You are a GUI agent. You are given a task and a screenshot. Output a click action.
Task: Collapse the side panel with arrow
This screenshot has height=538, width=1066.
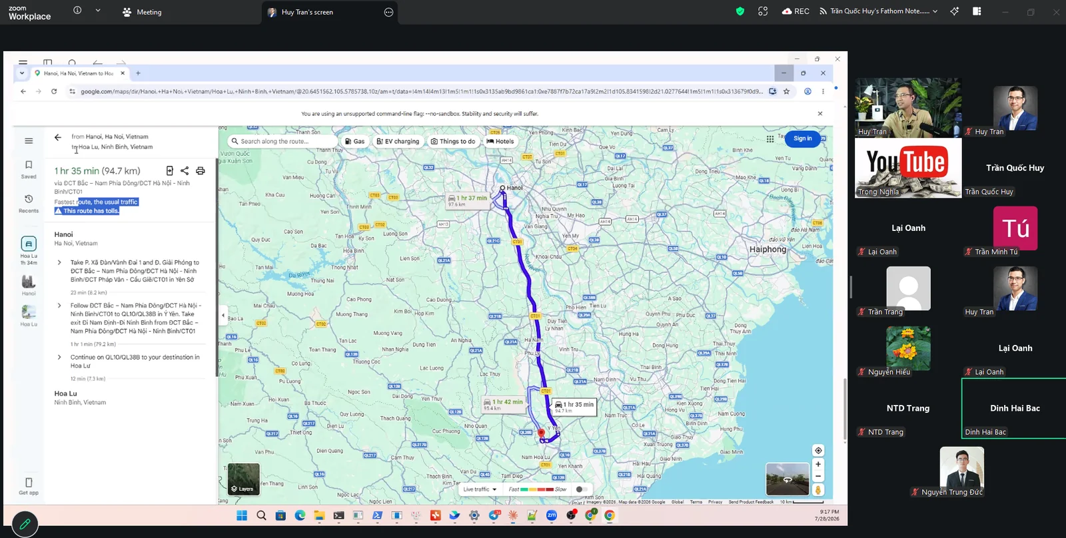pyautogui.click(x=223, y=315)
